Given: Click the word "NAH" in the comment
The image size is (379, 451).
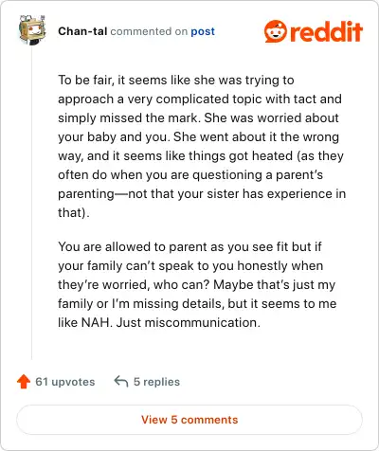Looking at the screenshot, I should point(97,322).
